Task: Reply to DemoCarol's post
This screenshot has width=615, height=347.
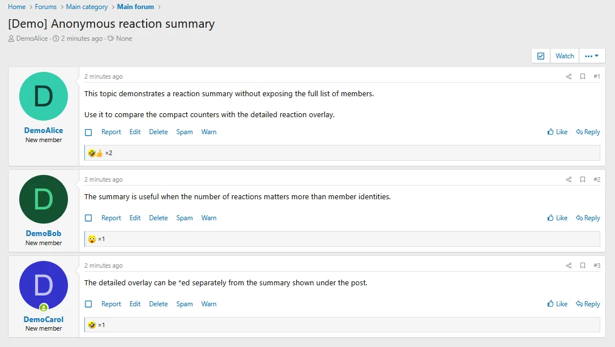Action: pyautogui.click(x=588, y=304)
